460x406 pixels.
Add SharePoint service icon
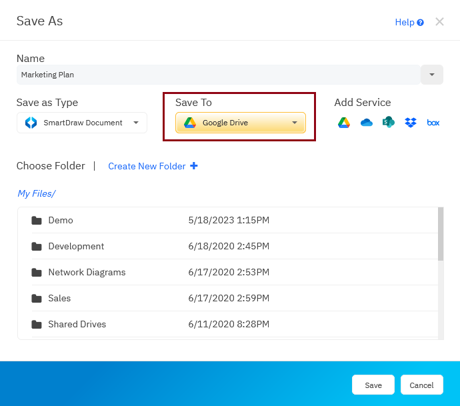click(389, 123)
